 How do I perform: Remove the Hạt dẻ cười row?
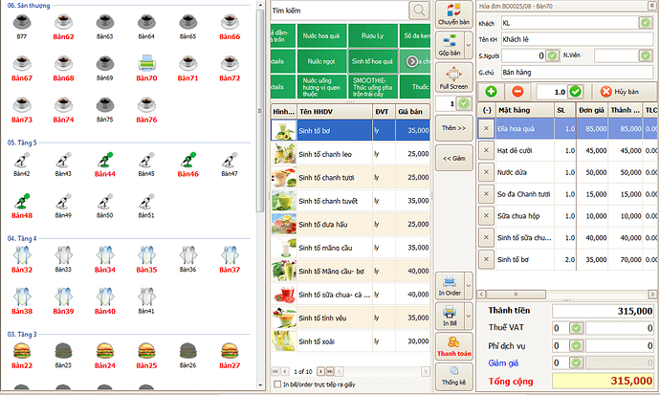(485, 149)
